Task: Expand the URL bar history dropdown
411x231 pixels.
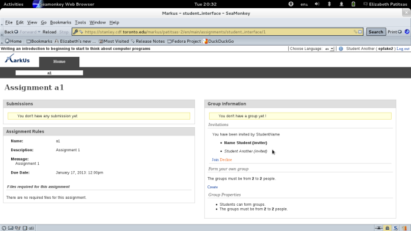Action: click(360, 32)
